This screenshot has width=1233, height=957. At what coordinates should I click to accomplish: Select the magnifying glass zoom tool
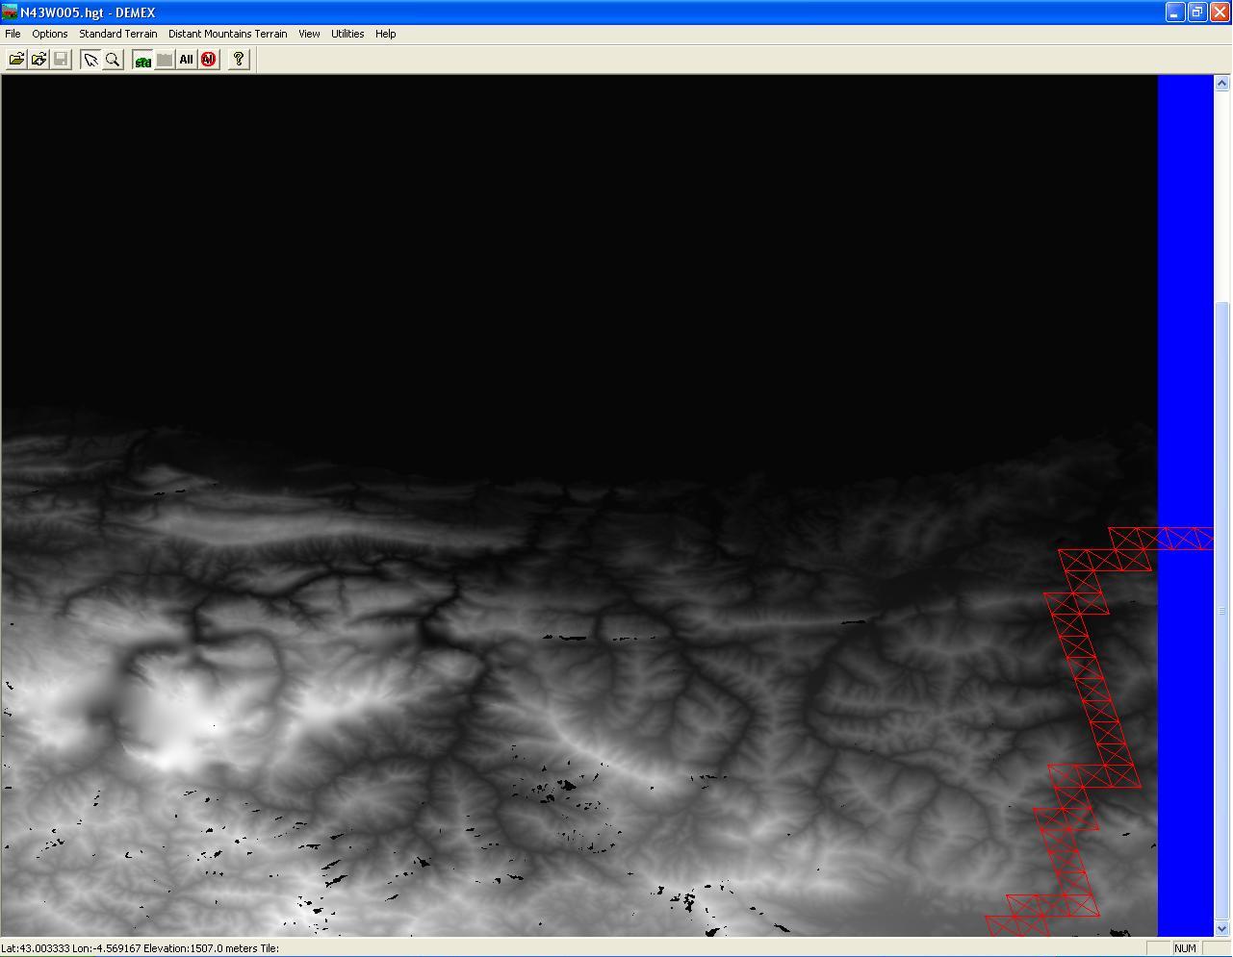pyautogui.click(x=113, y=60)
